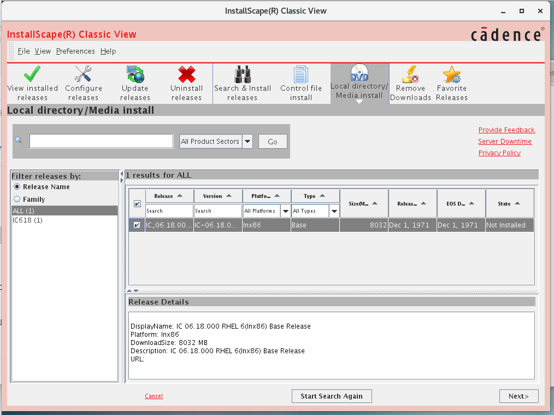554x415 pixels.
Task: Open Search & Install releases binoculars icon
Action: 243,74
